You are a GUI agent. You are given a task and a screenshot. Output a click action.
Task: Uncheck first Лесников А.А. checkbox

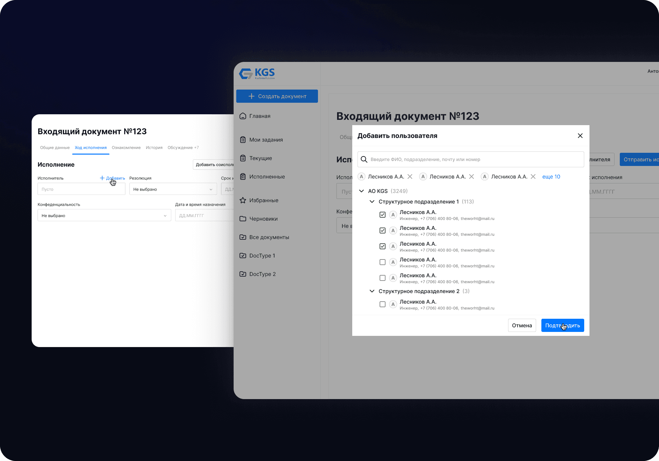[x=383, y=215]
